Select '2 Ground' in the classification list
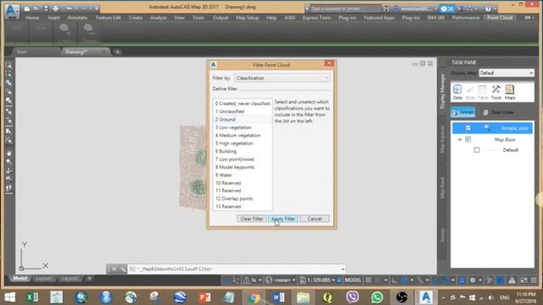 pos(243,119)
